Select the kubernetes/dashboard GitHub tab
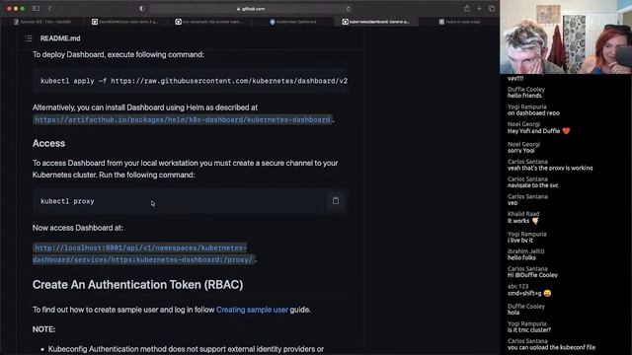The image size is (632, 355). click(x=375, y=22)
